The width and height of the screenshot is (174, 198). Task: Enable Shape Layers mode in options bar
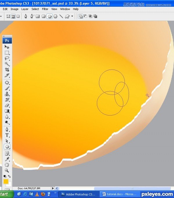[x=8, y=16]
